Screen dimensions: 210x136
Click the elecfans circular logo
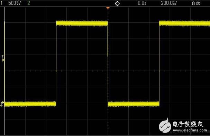pos(165,125)
